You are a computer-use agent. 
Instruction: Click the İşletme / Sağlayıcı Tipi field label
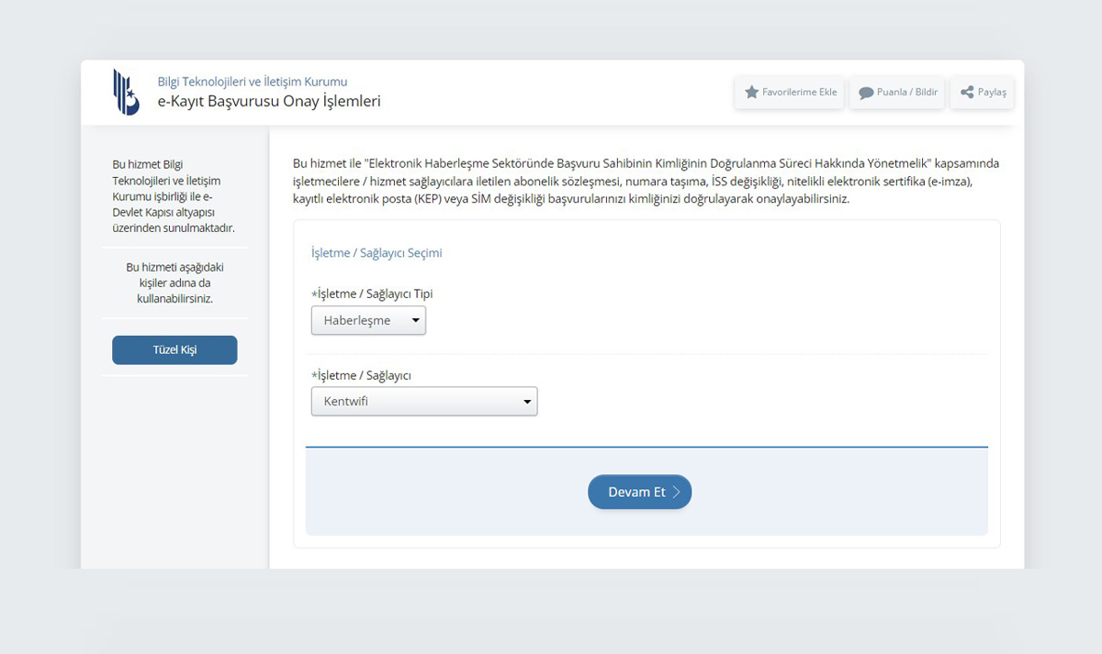[374, 294]
